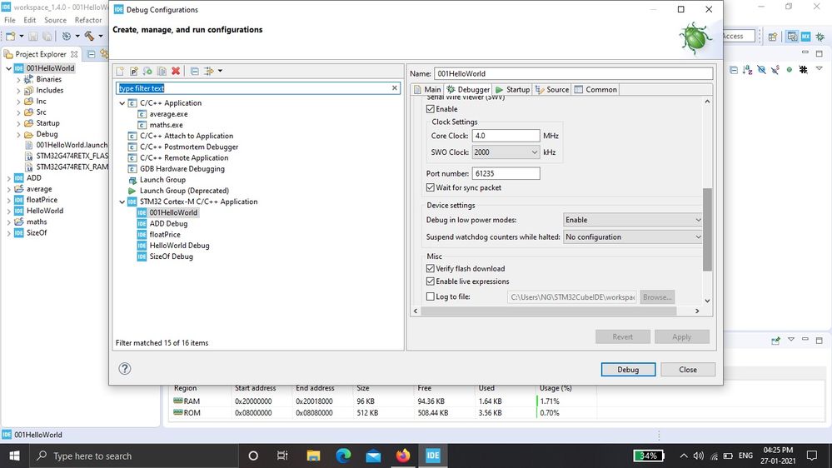Select GDB Hardware Debugging in the tree

coord(182,169)
